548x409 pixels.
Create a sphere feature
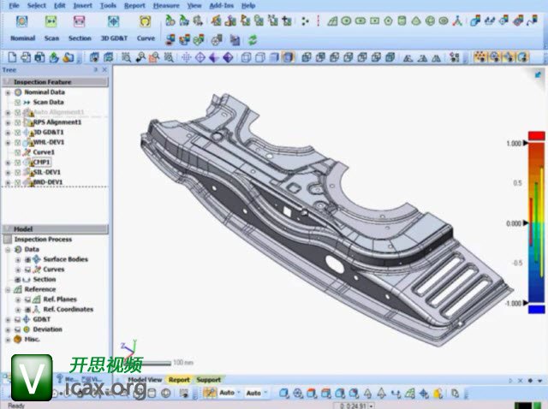tap(430, 21)
